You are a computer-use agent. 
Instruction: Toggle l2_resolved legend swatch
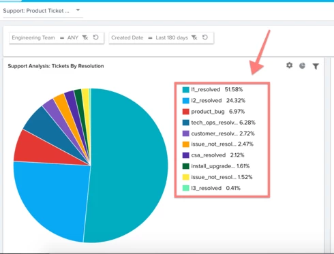point(185,101)
